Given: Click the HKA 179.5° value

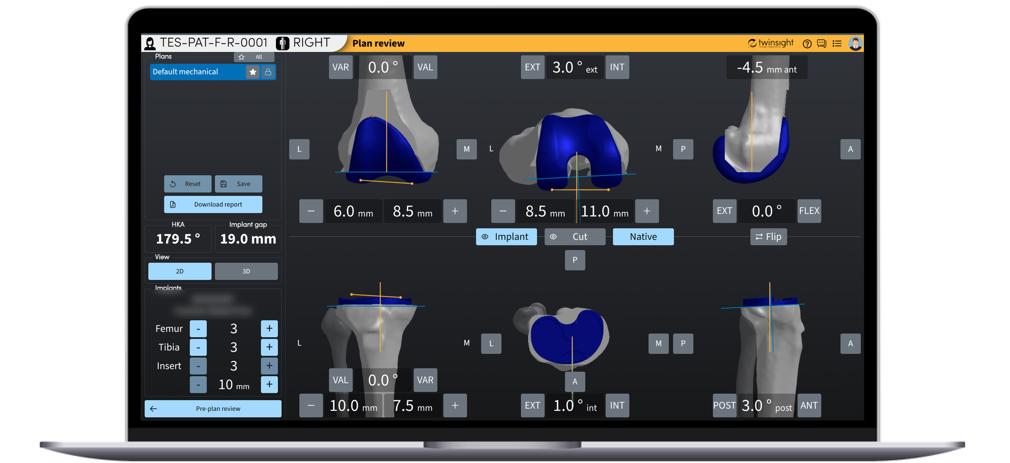Looking at the screenshot, I should 178,239.
